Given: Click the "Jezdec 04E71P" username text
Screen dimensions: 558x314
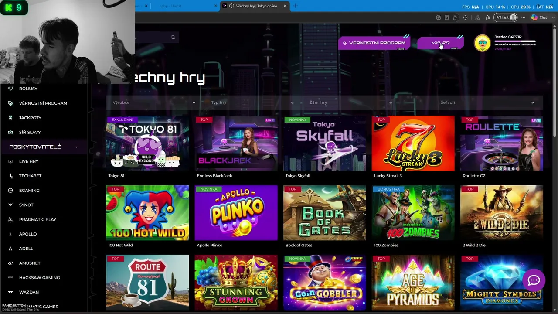Looking at the screenshot, I should click(x=508, y=37).
